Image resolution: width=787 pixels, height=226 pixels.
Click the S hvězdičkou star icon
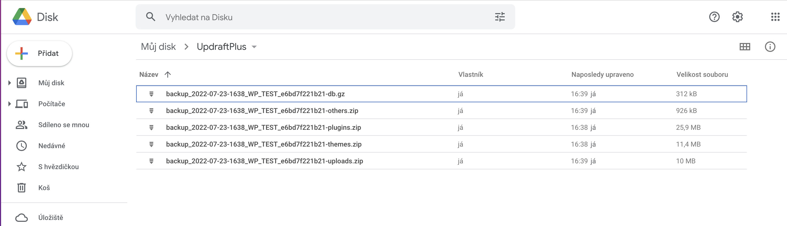[21, 166]
